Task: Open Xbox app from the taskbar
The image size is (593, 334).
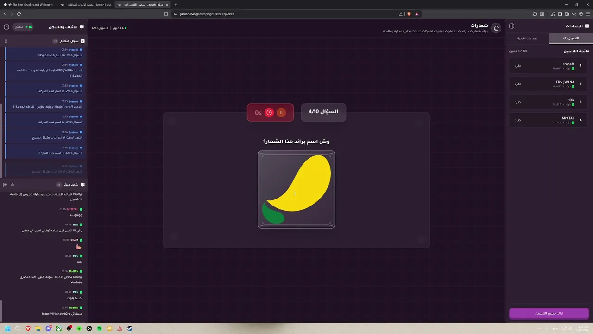Action: tap(58, 328)
